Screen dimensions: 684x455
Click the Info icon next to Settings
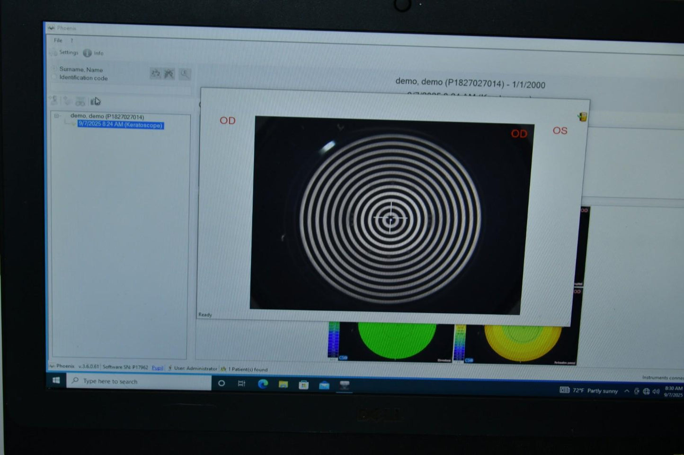[88, 53]
